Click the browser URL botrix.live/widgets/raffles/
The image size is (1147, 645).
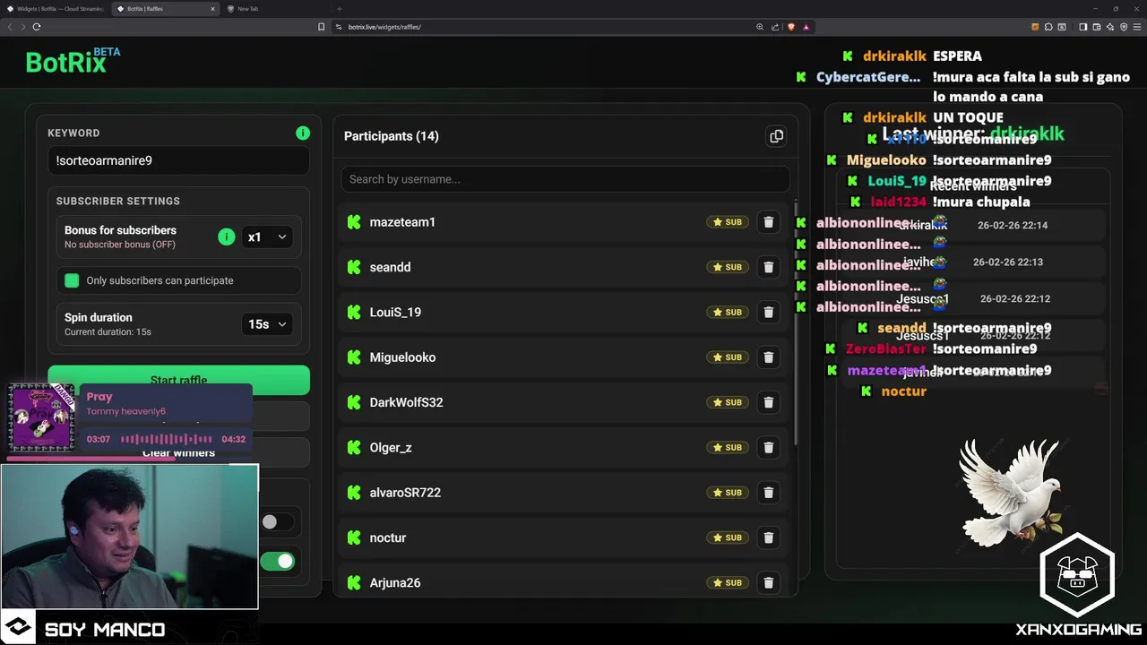384,27
